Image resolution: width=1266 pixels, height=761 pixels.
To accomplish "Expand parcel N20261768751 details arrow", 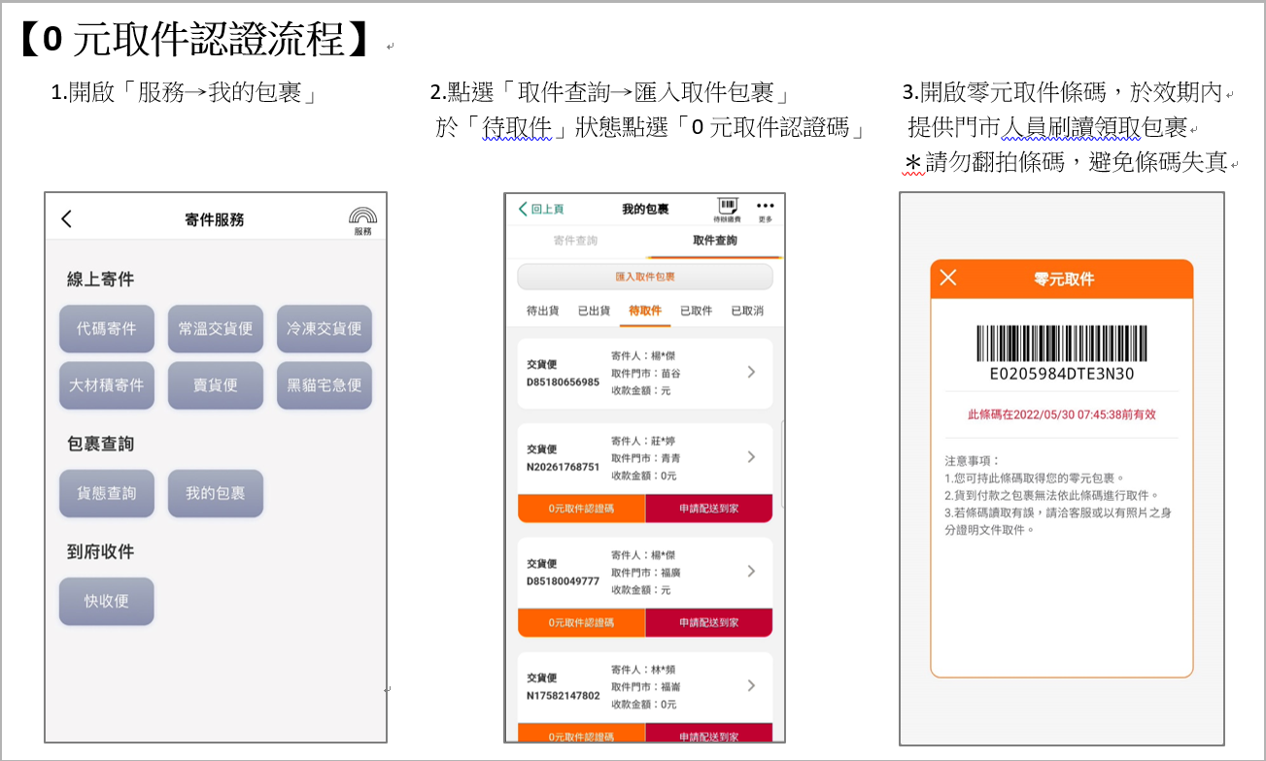I will 751,457.
